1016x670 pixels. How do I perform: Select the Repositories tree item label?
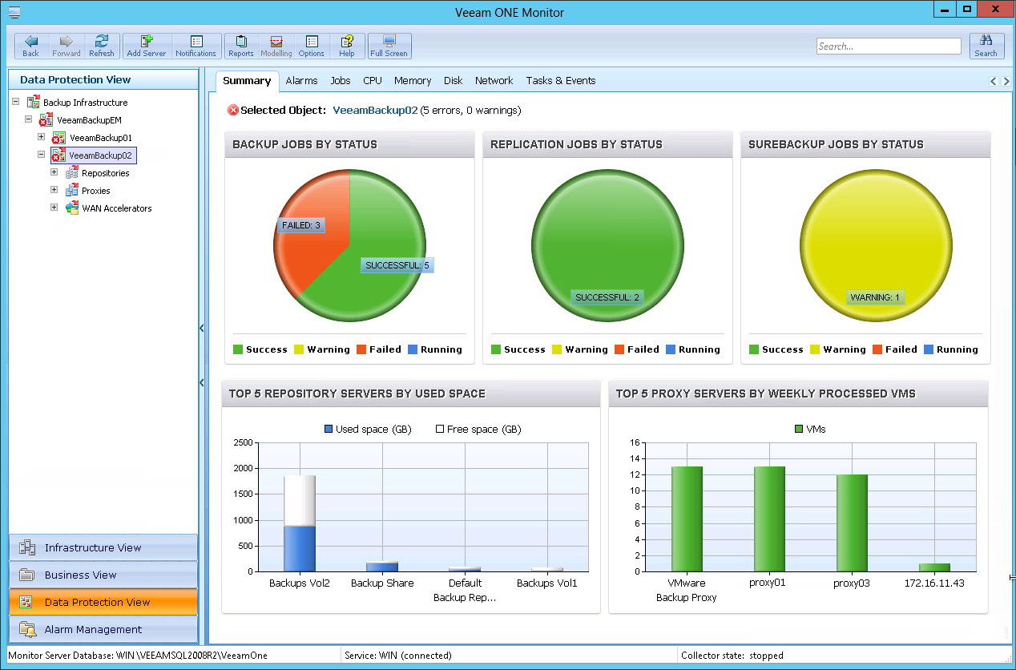point(106,173)
